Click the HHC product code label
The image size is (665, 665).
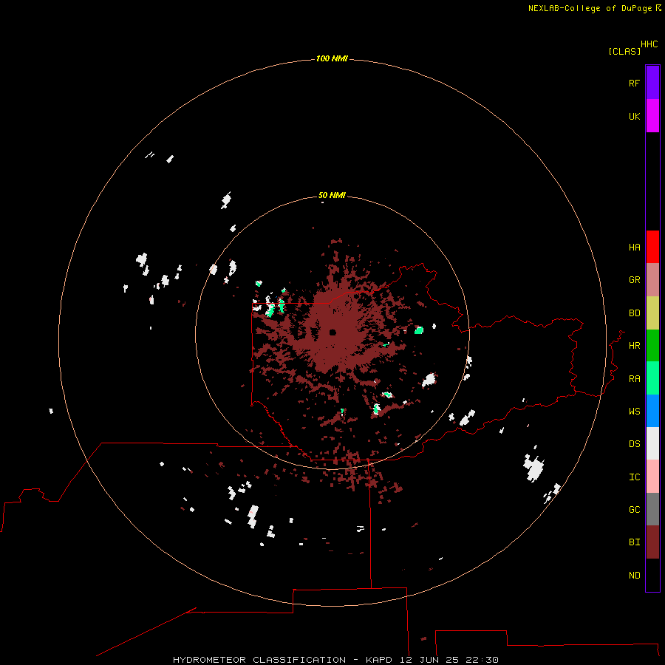coord(649,44)
